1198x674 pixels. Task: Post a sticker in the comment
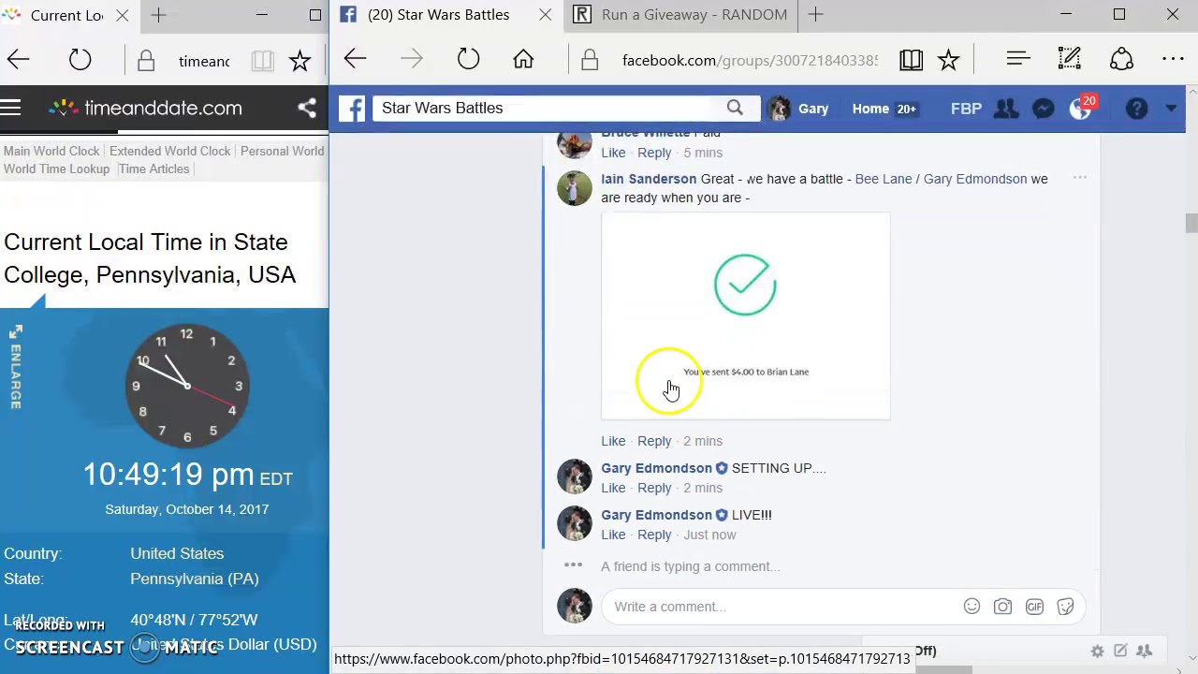(x=1065, y=607)
